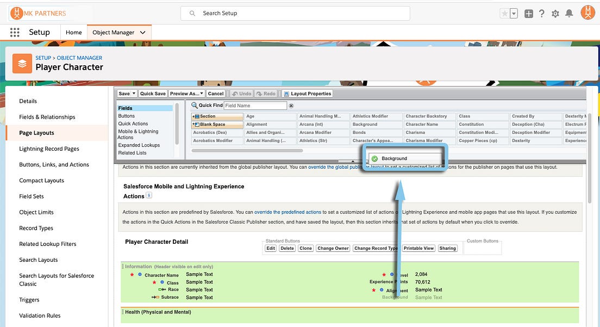
Task: Open Buttons, Links, and Actions
Action: 54,165
